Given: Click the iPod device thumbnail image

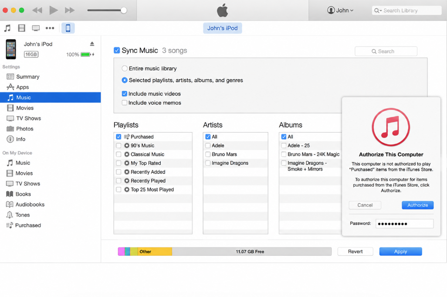Looking at the screenshot, I should tap(11, 49).
